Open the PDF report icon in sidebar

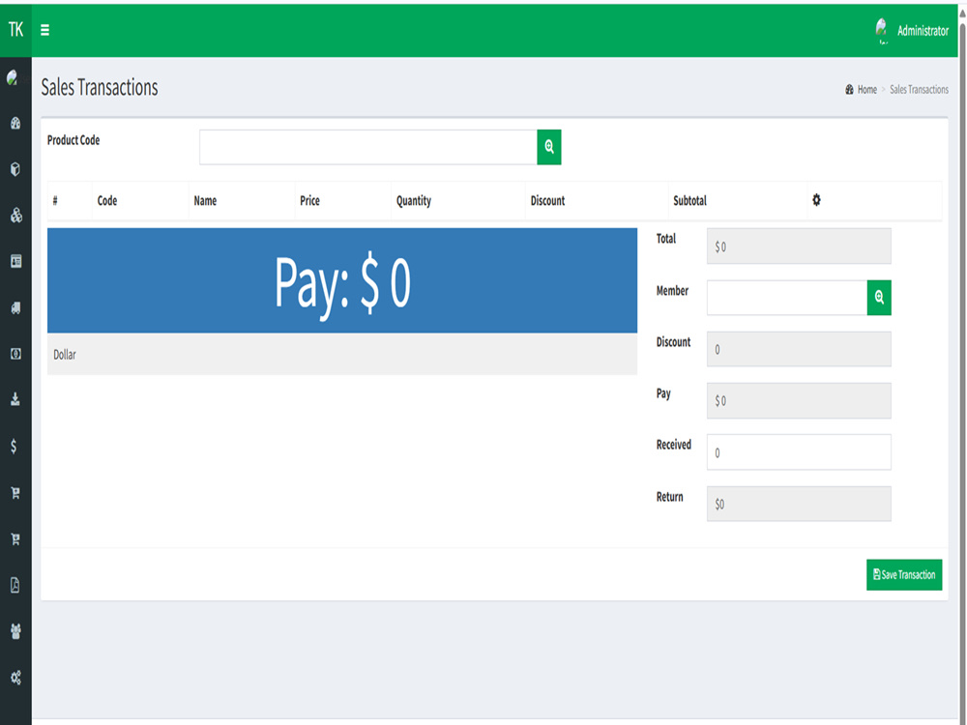tap(15, 585)
